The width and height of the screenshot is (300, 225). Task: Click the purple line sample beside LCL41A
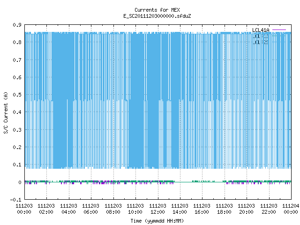click(279, 30)
